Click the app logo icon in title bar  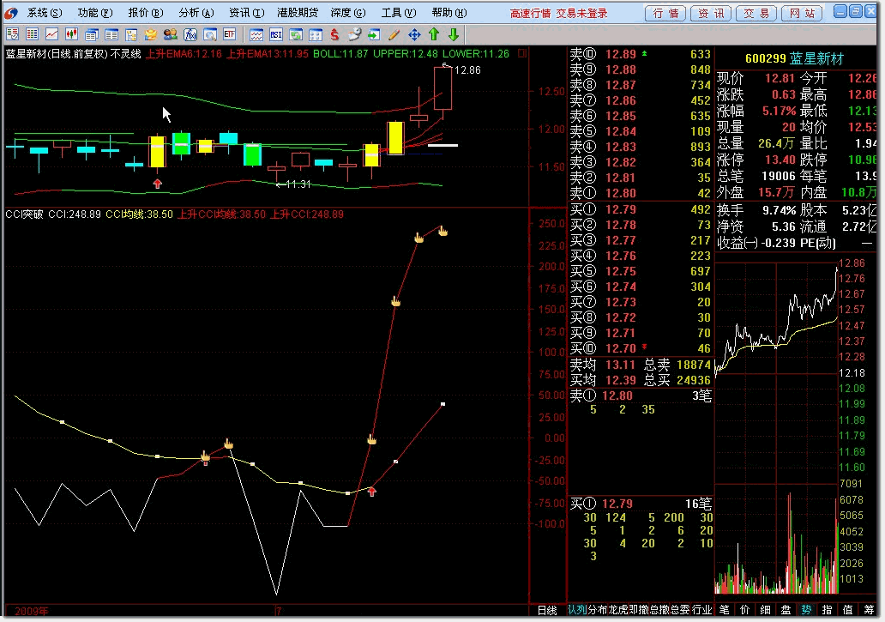click(x=11, y=12)
